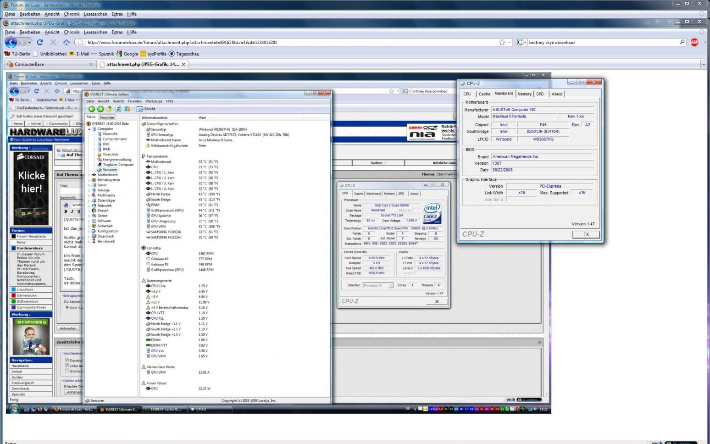Click the CPU-Z button in the pictured taskbar

[x=210, y=409]
